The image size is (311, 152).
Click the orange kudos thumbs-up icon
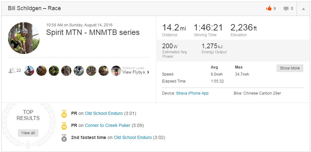pyautogui.click(x=269, y=9)
